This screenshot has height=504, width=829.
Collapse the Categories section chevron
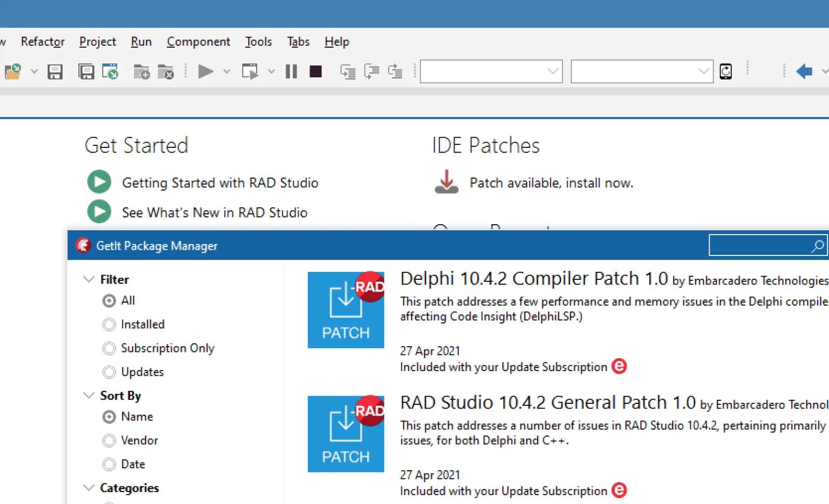point(89,488)
